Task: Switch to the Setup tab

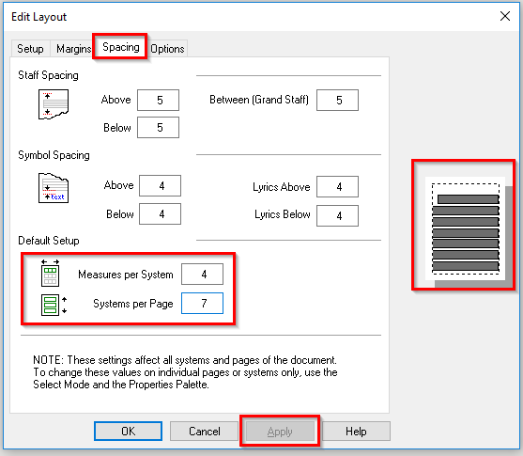Action: (x=30, y=49)
